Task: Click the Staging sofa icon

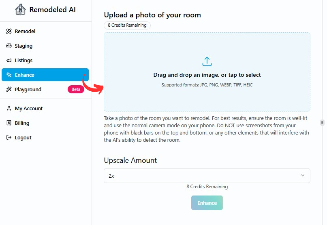Action: (x=9, y=46)
